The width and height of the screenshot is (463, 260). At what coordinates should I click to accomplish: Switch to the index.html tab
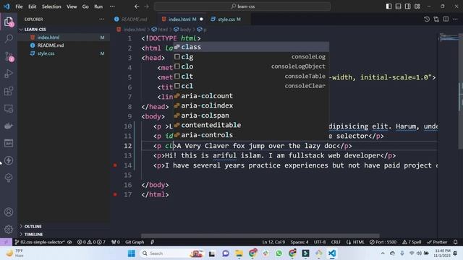(x=182, y=19)
